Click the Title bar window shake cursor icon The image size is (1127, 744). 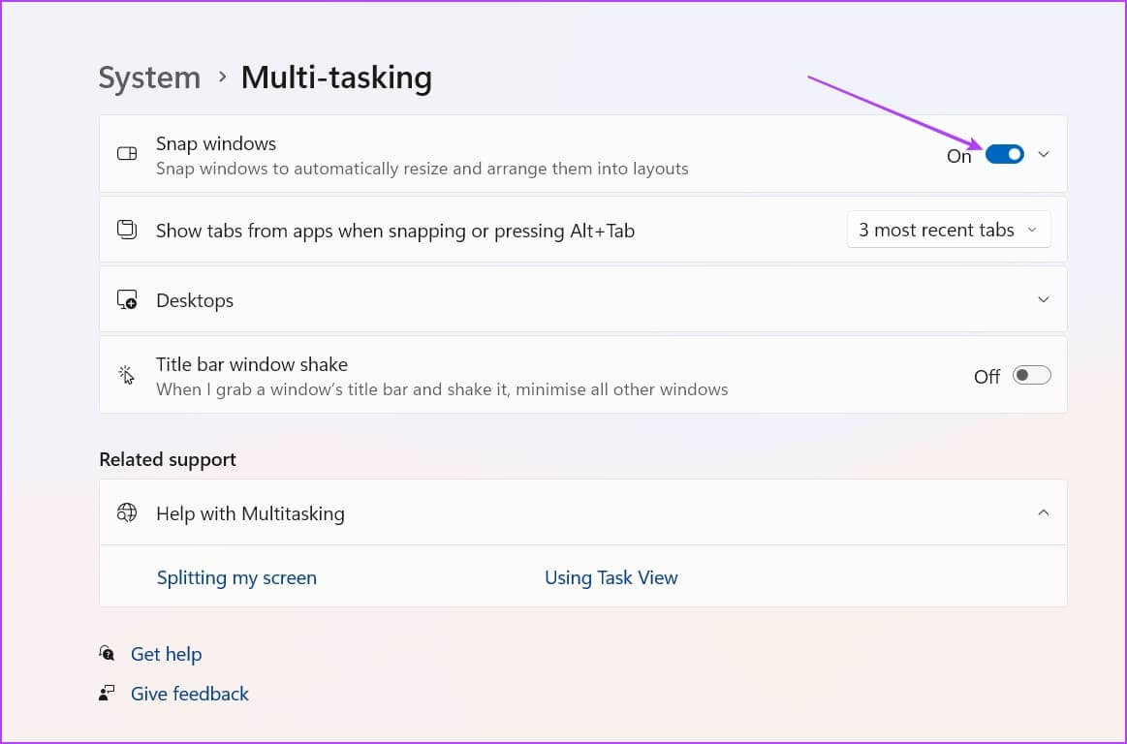(127, 375)
